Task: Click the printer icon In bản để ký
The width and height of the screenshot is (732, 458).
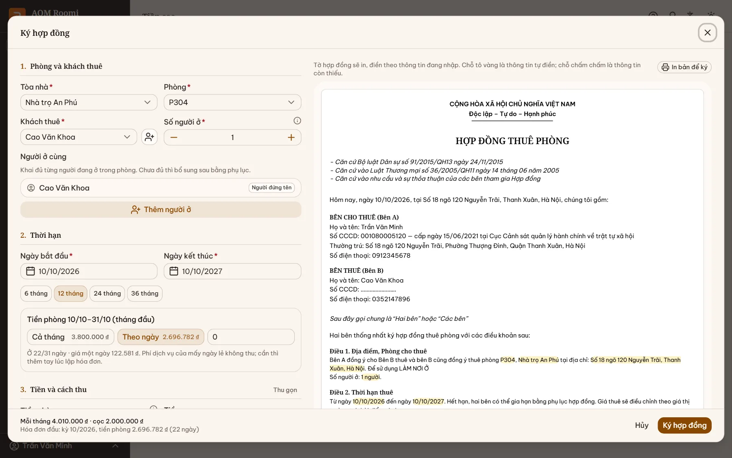Action: [665, 67]
